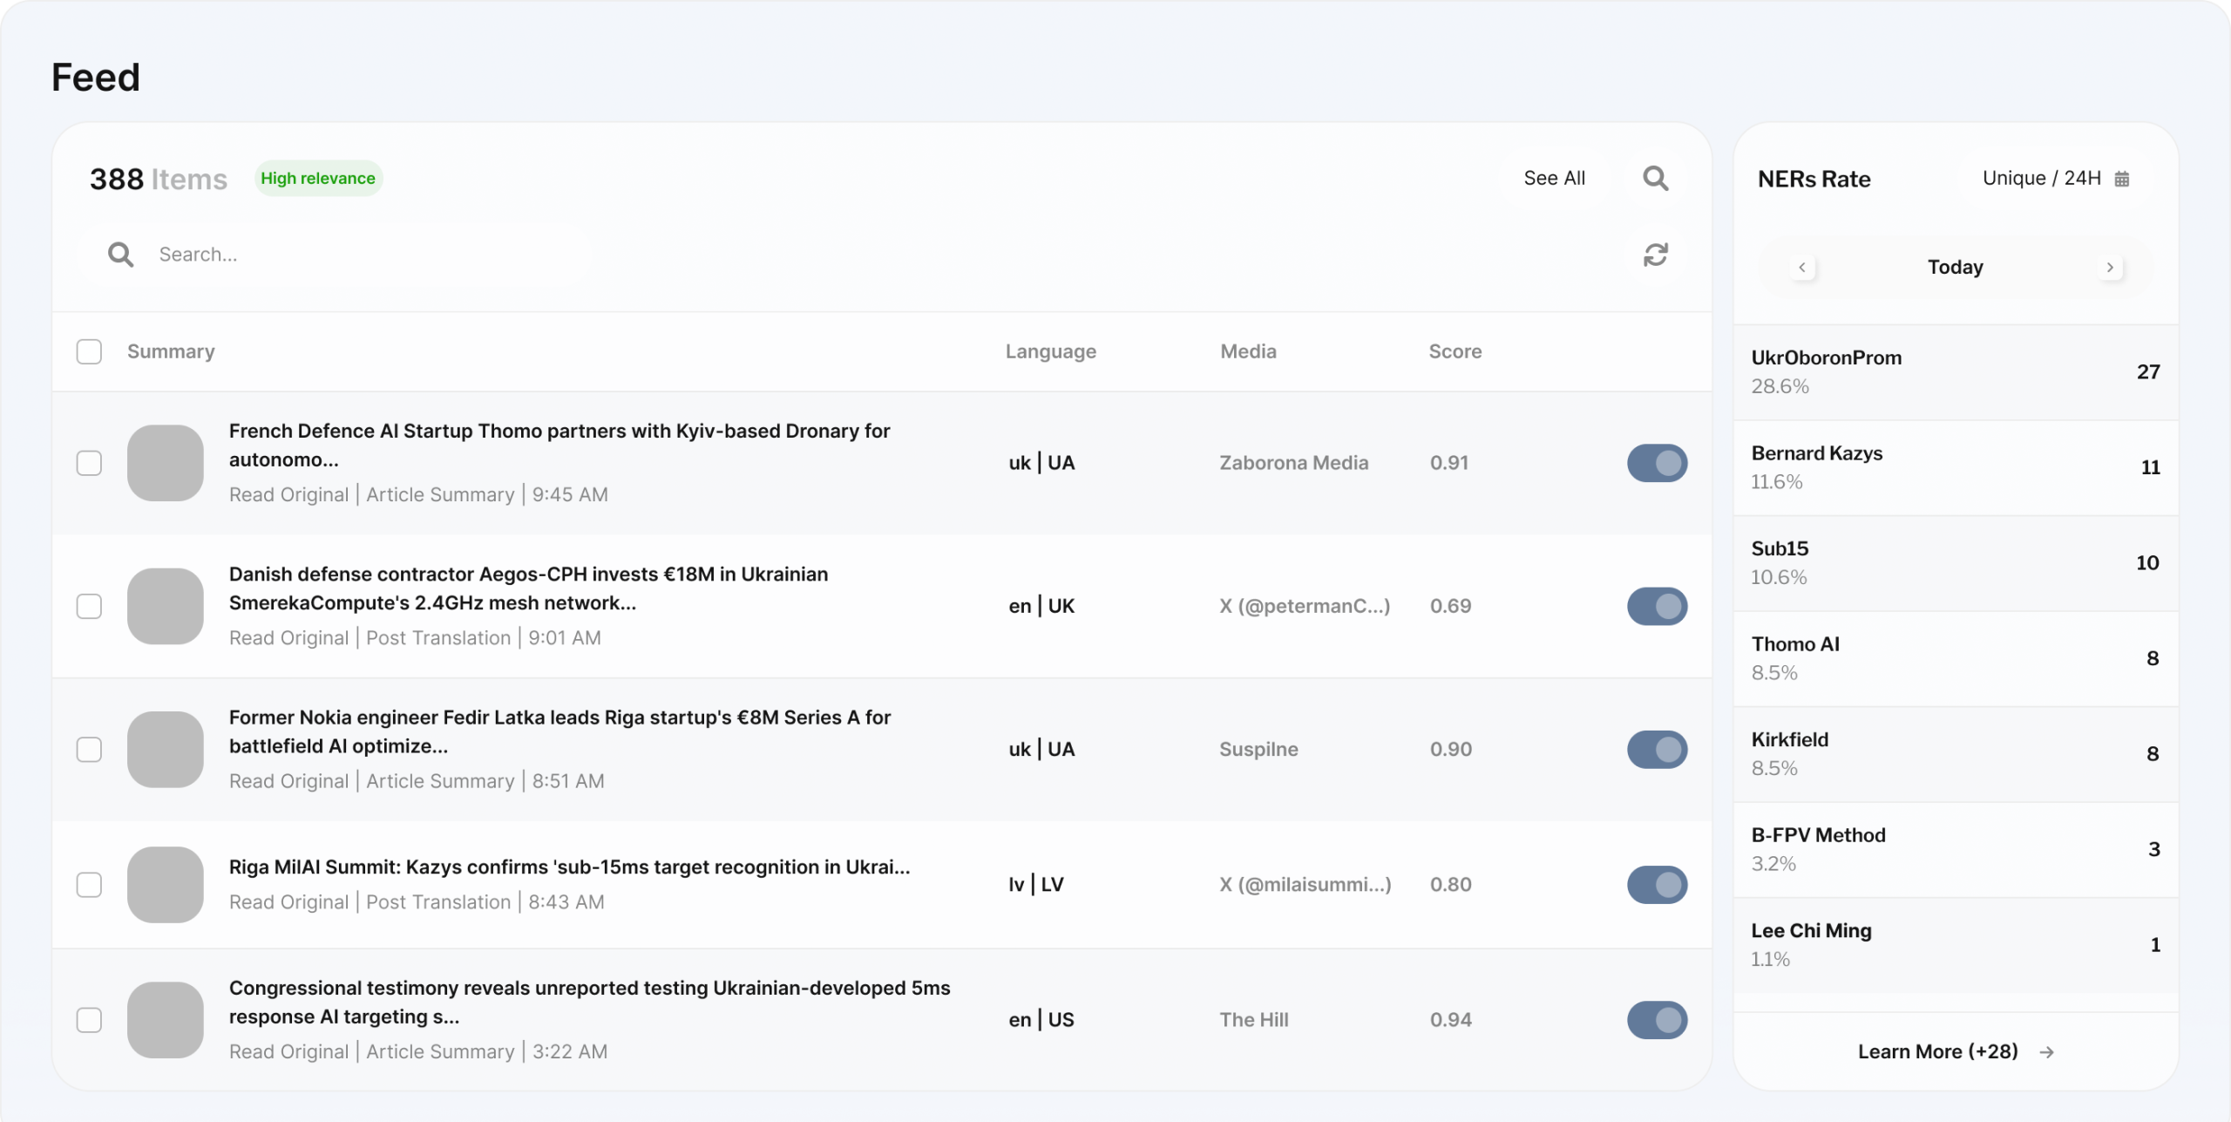Go to the next day with the right chevron
The image size is (2231, 1122).
tap(2110, 268)
